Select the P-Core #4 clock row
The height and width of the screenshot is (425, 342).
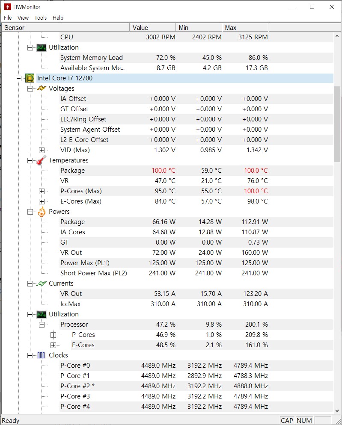[196, 407]
